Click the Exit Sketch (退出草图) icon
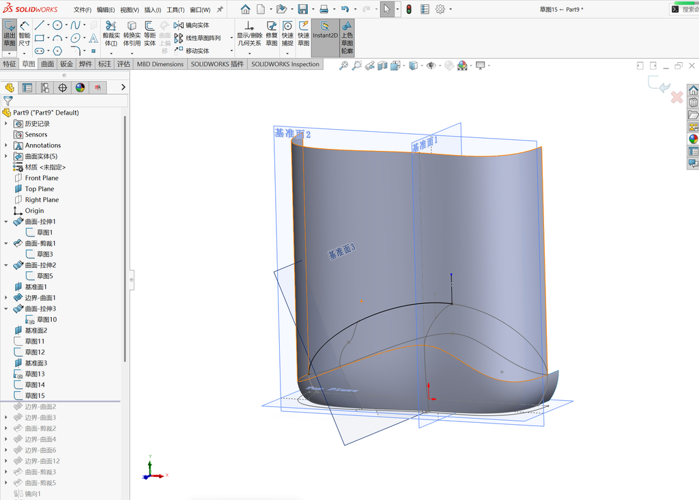Screen dimensions: 699x500 (10, 34)
